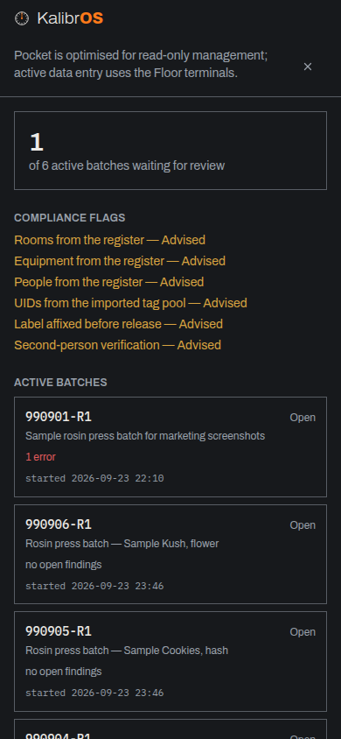
Task: Click the Pocket read-only notice text
Action: (x=141, y=64)
